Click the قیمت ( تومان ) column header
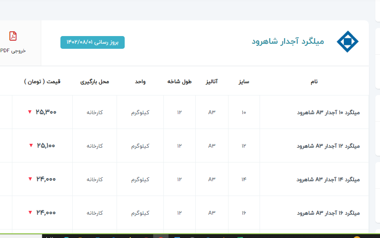This screenshot has height=238, width=380. click(x=42, y=81)
